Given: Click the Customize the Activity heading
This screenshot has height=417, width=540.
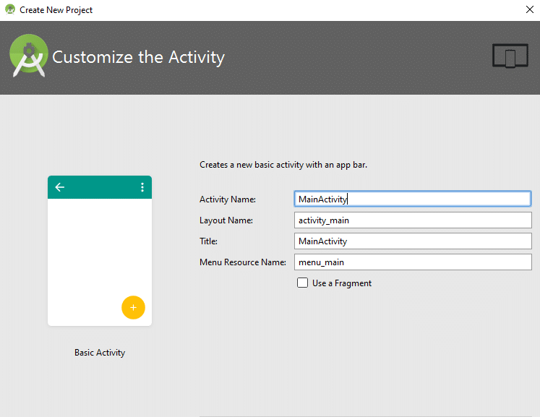Looking at the screenshot, I should pyautogui.click(x=138, y=57).
